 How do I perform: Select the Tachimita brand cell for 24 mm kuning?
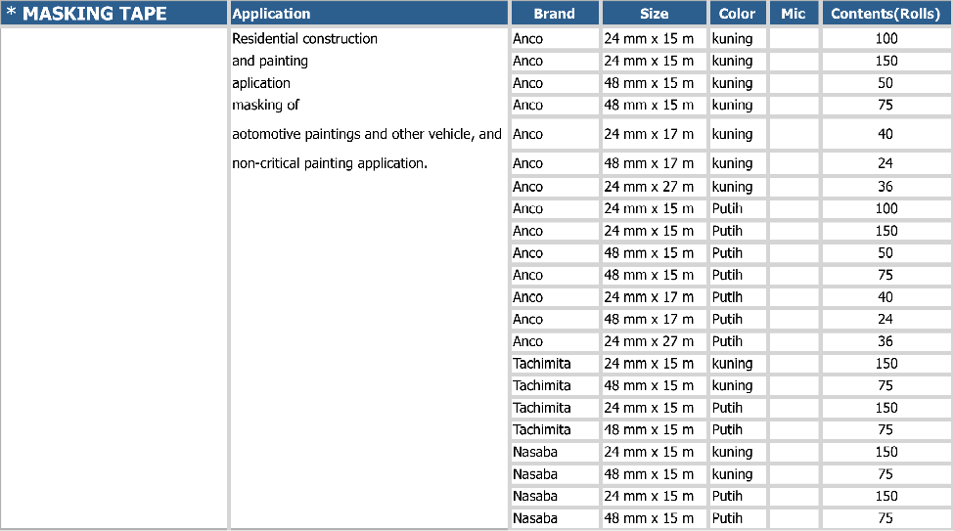[x=541, y=364]
